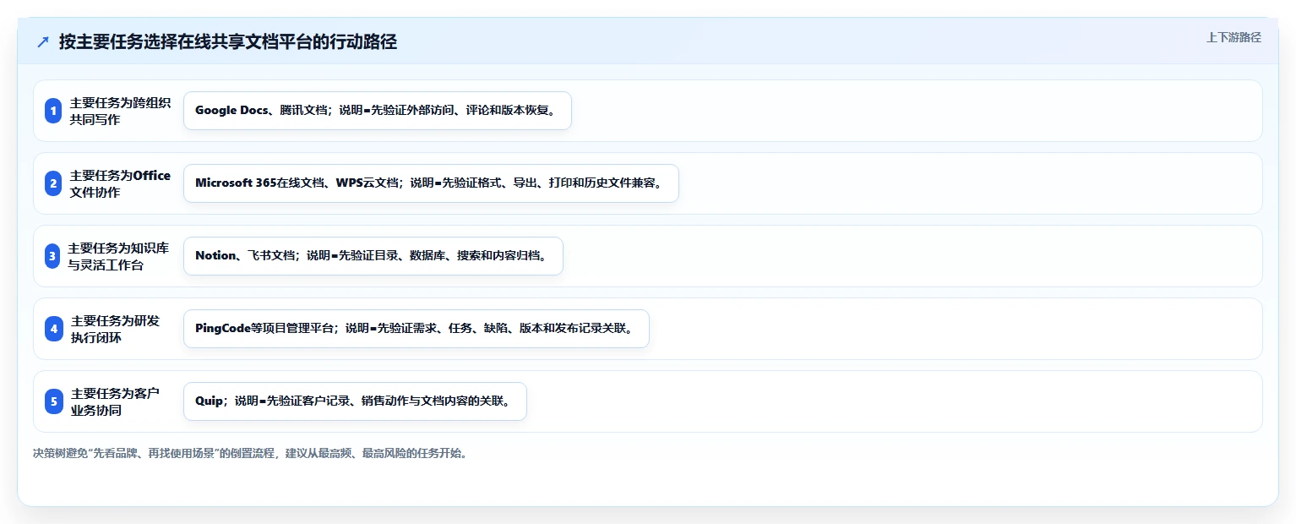Open the PingCode等项目管理平台 recommendation box
1296x524 pixels.
click(x=416, y=329)
